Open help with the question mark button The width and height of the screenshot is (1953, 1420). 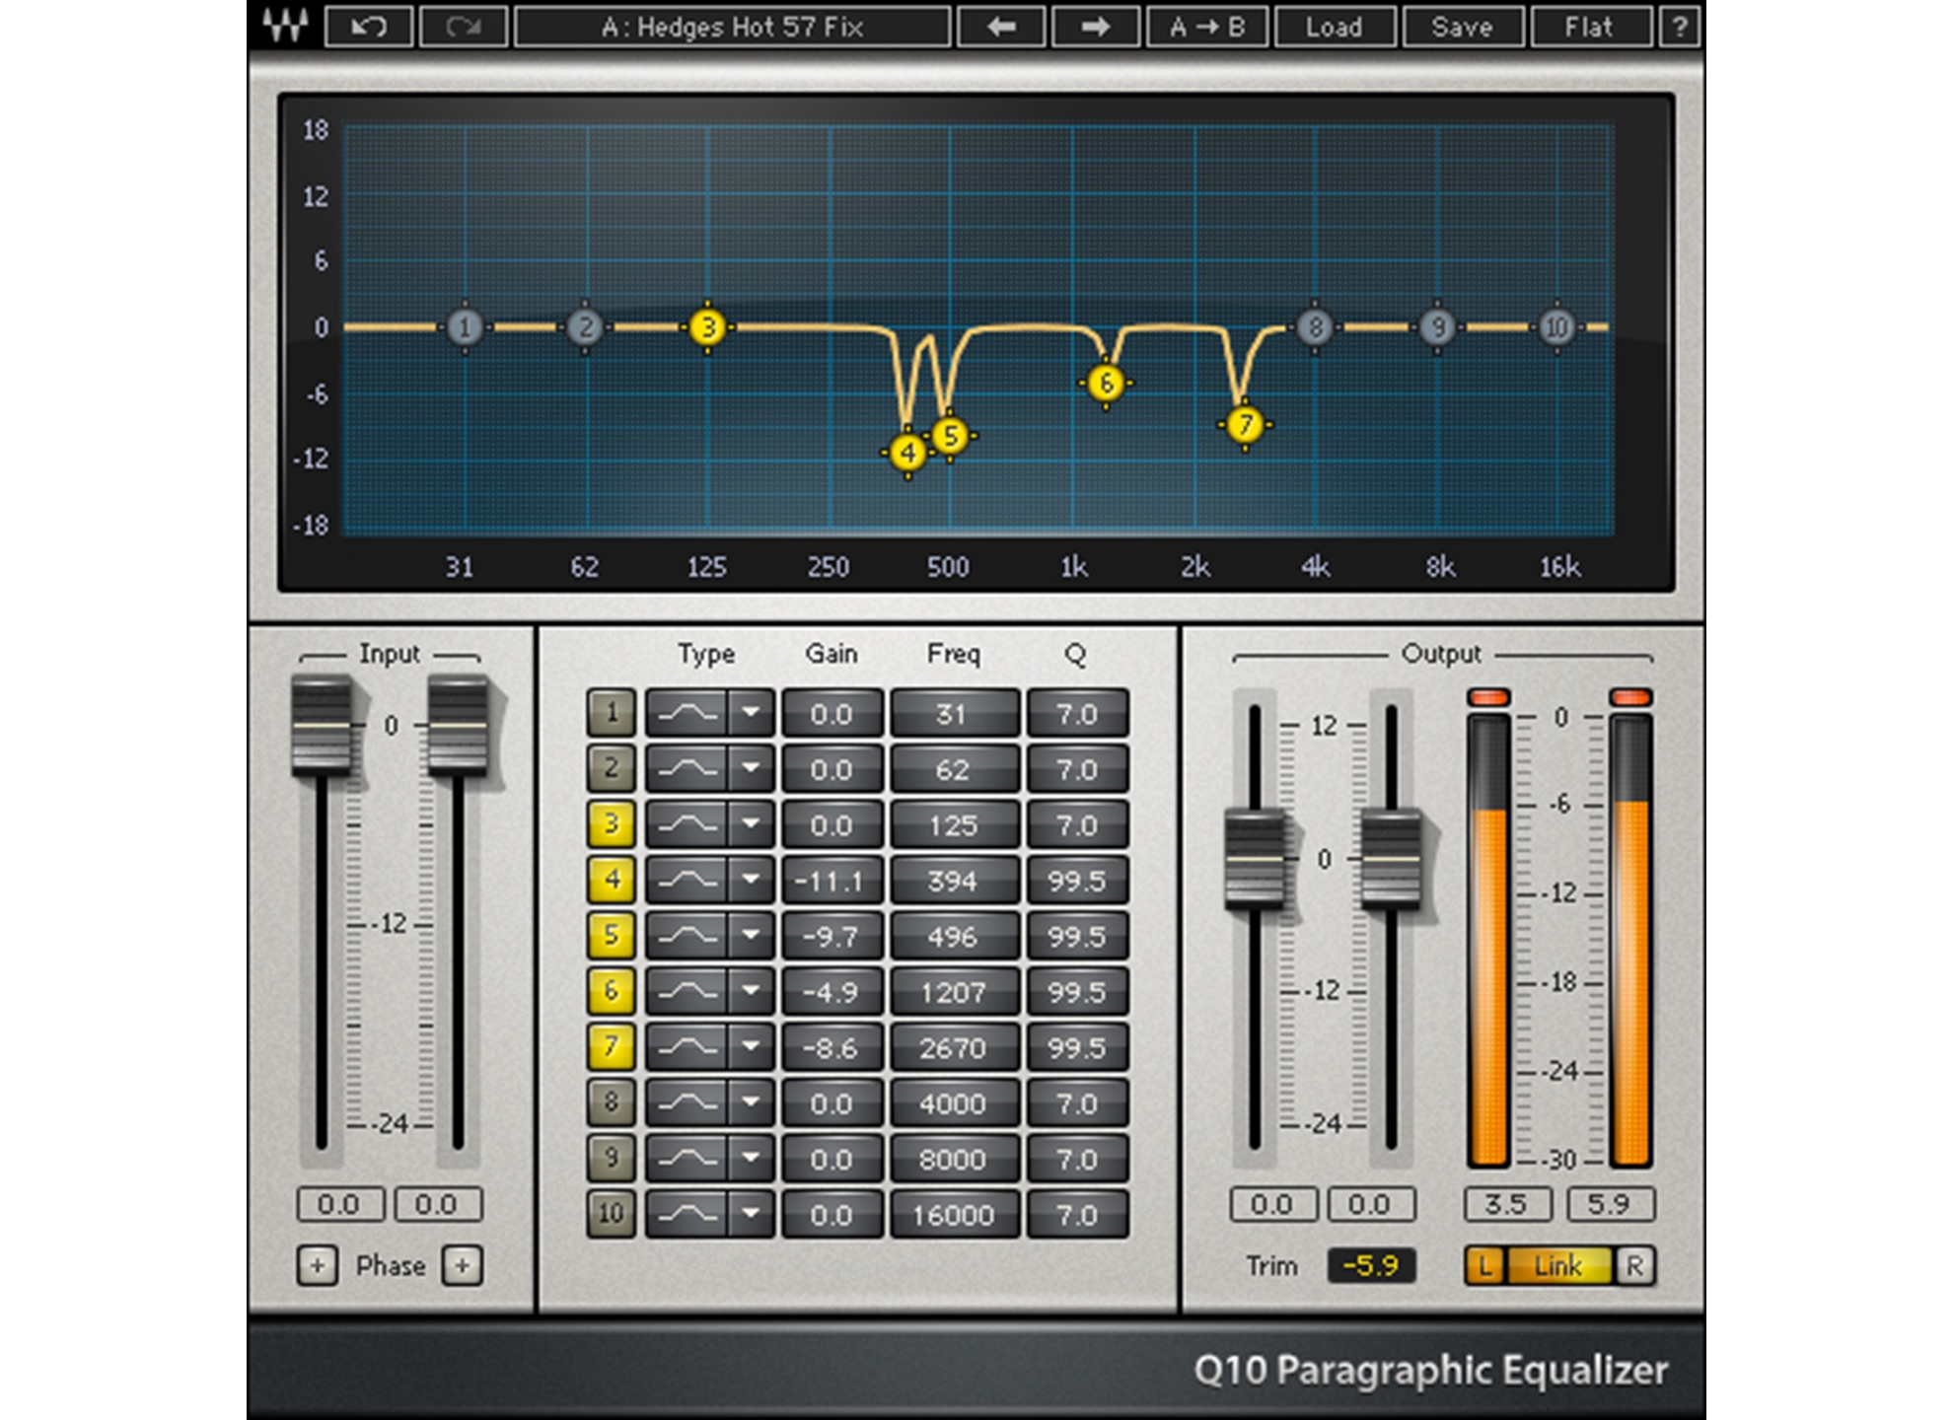[1680, 27]
